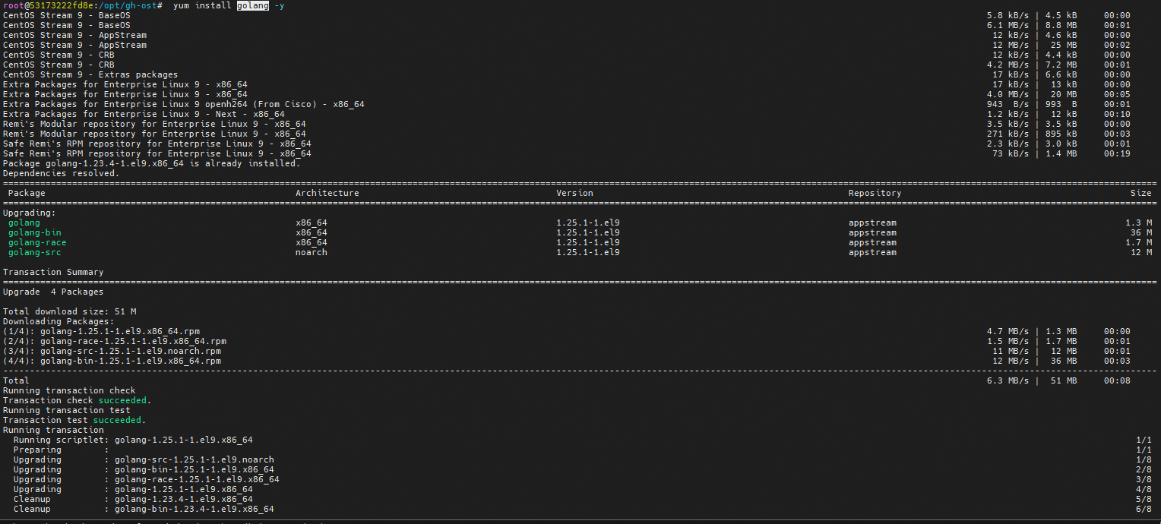The width and height of the screenshot is (1161, 524).
Task: Click the Cleanup "golang-1.23.4-1.el9.x86_64" entry
Action: (x=184, y=499)
